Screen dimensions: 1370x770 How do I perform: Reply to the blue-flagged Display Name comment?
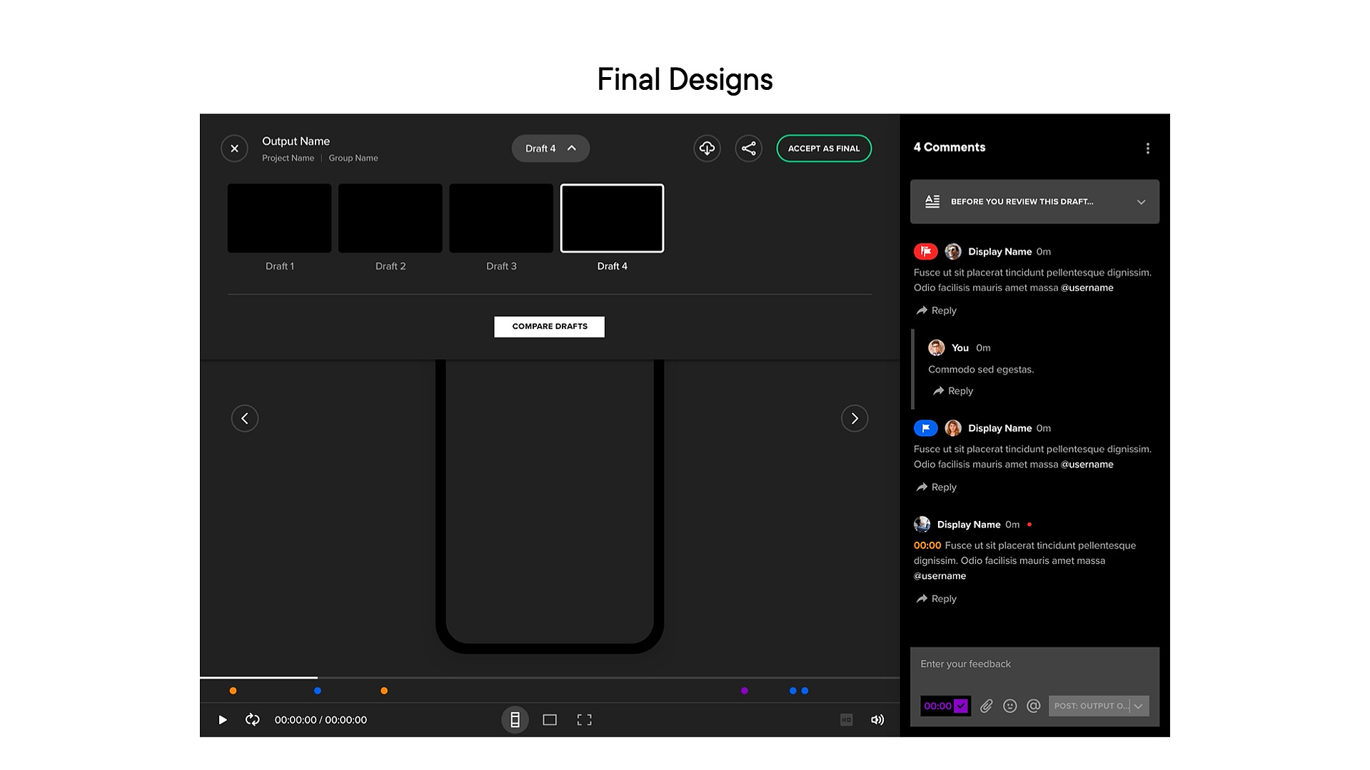click(936, 487)
